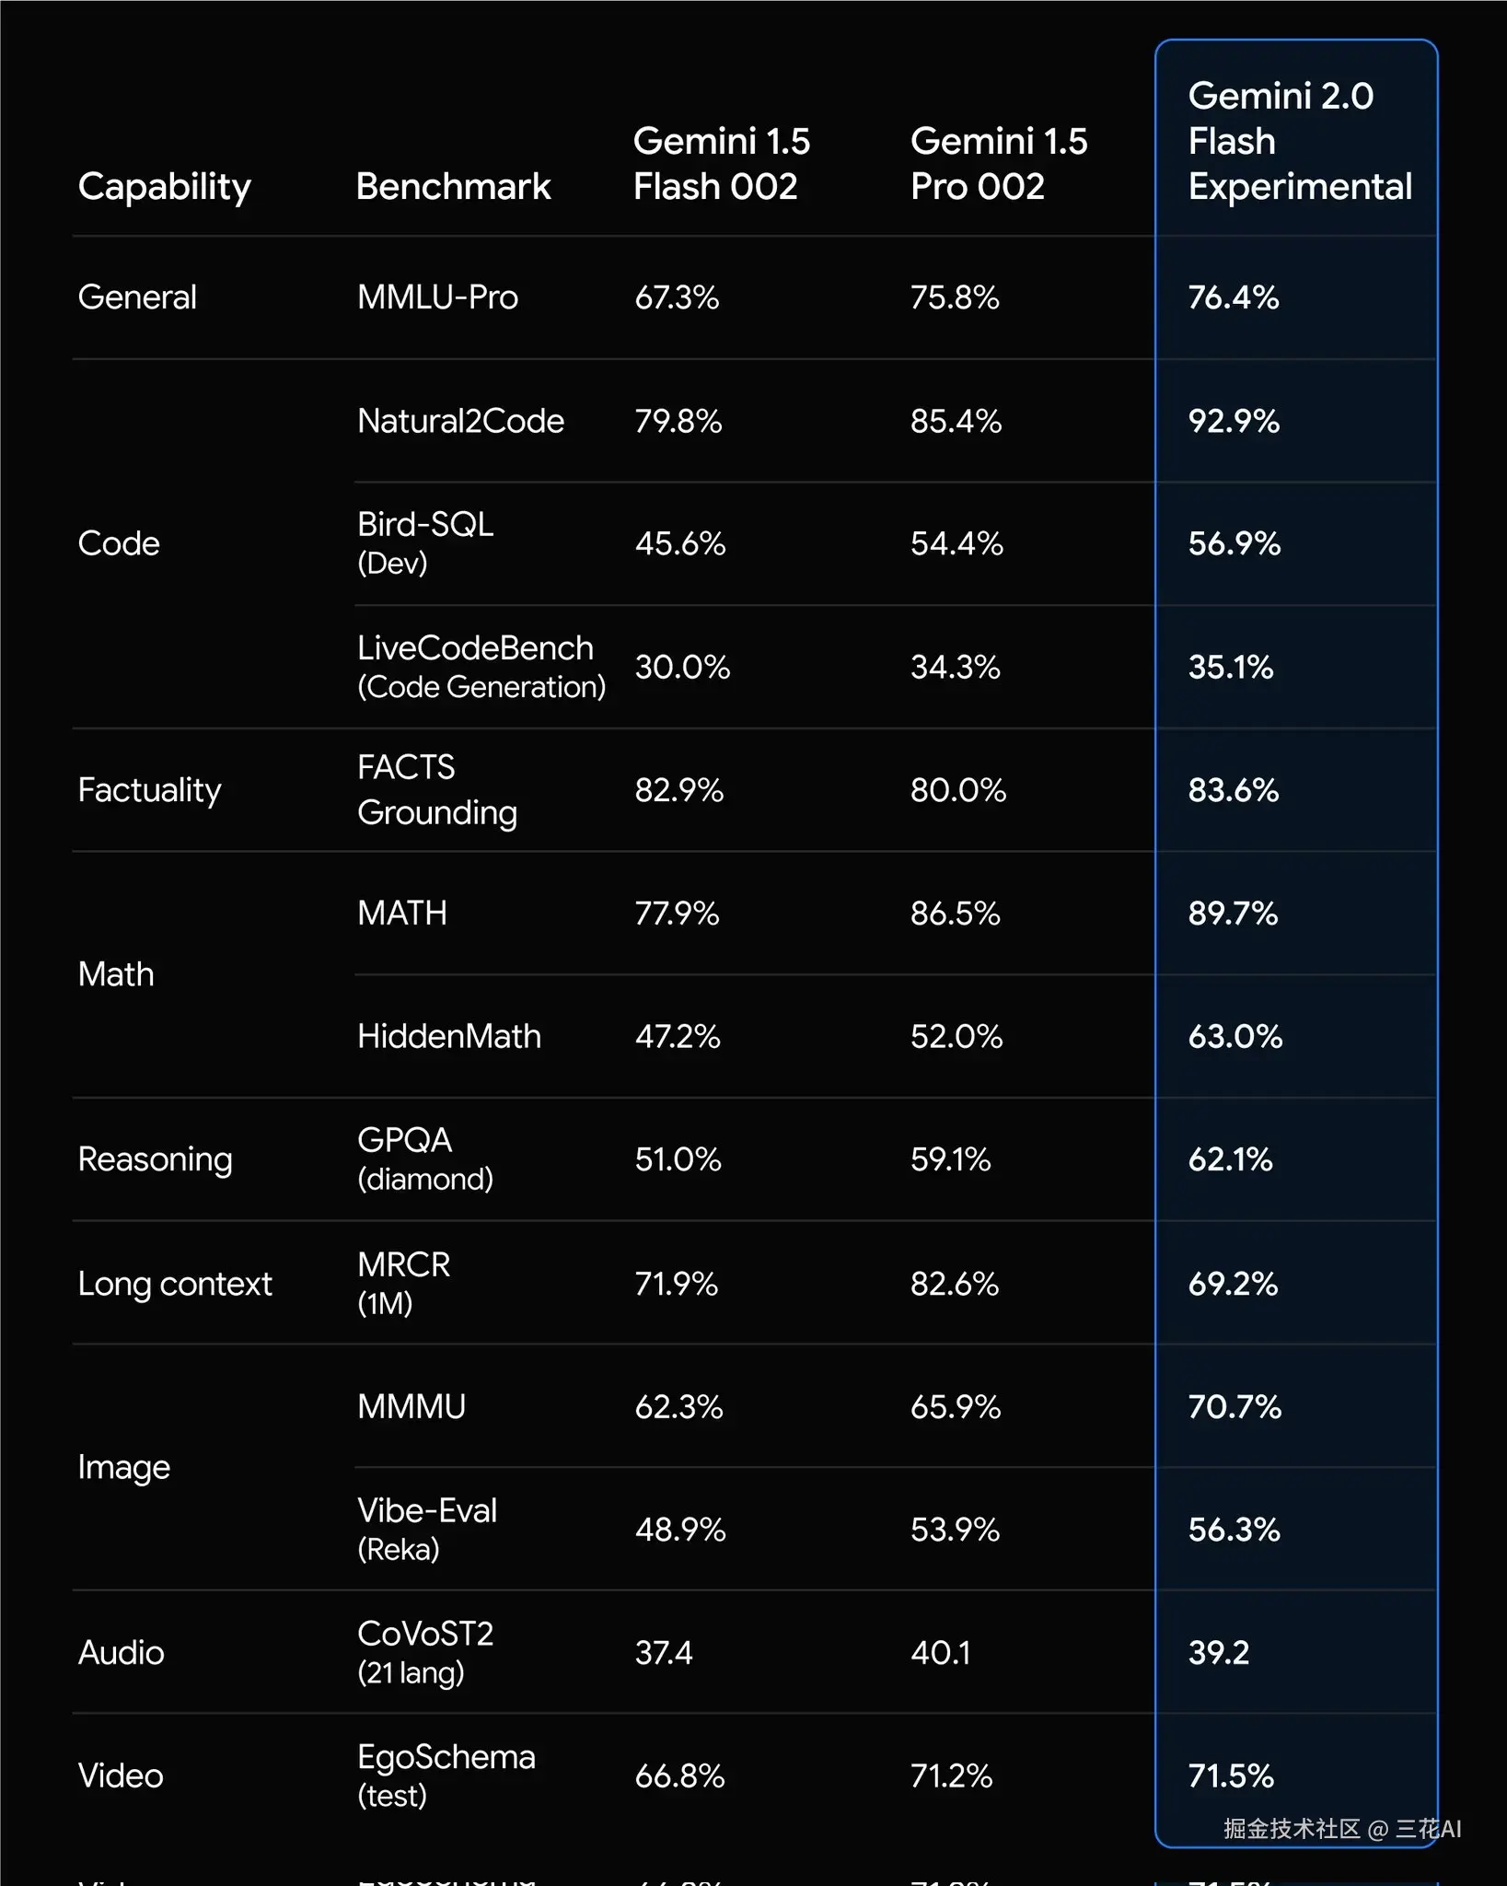
Task: Select the Factuality capability label
Action: (149, 789)
